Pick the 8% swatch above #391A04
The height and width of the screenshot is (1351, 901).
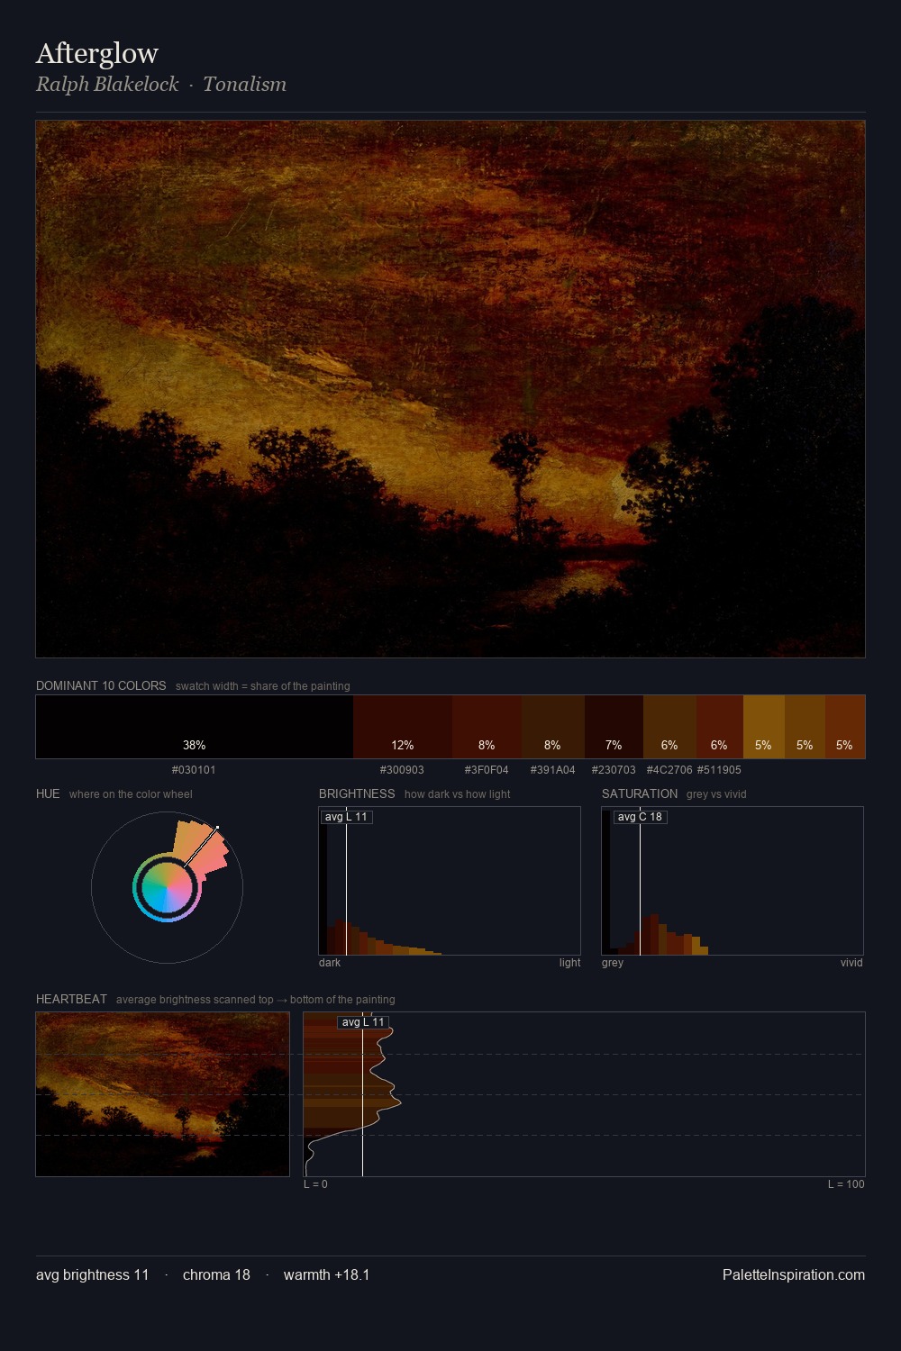tap(552, 727)
